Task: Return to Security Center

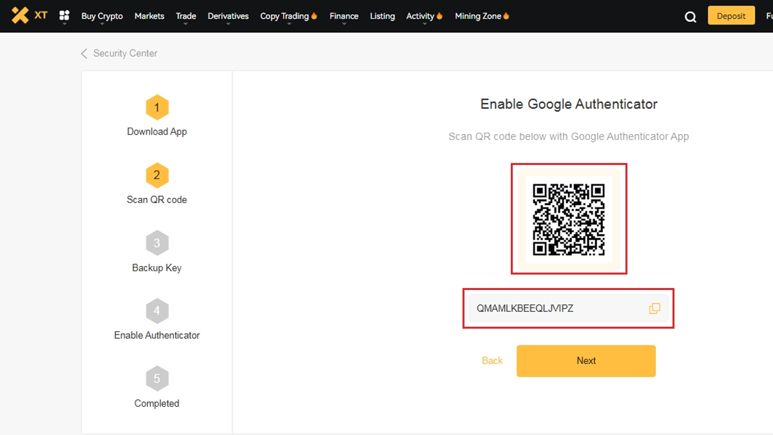Action: [x=125, y=53]
